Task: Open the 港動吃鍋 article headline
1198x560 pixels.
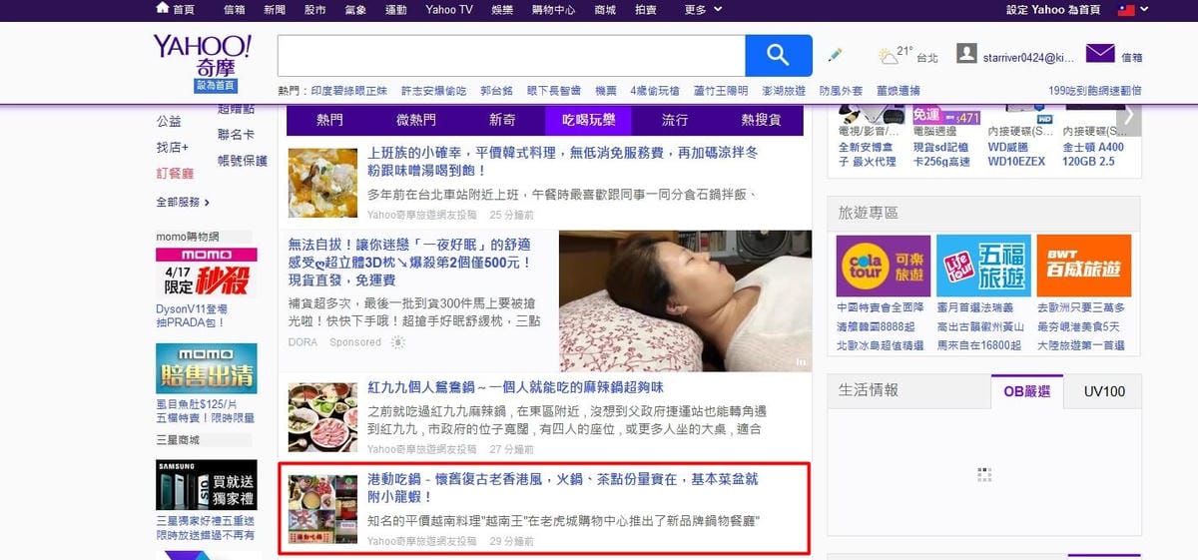Action: [564, 488]
